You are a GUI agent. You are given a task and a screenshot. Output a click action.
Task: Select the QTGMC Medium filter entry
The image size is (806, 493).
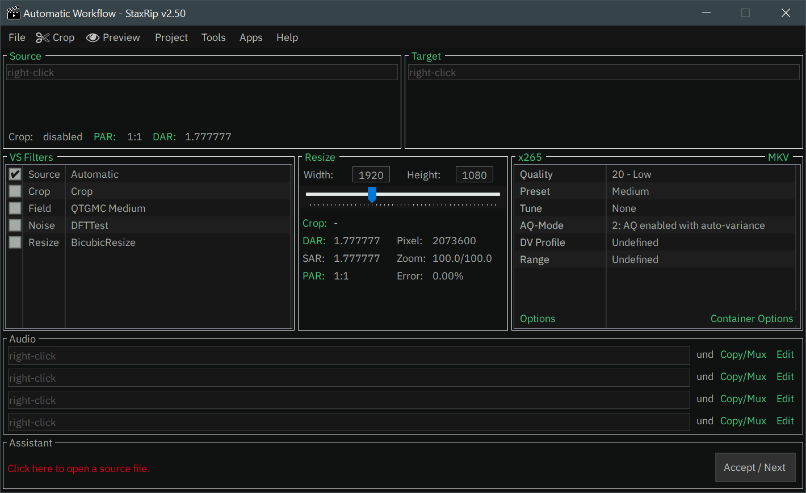pyautogui.click(x=108, y=208)
